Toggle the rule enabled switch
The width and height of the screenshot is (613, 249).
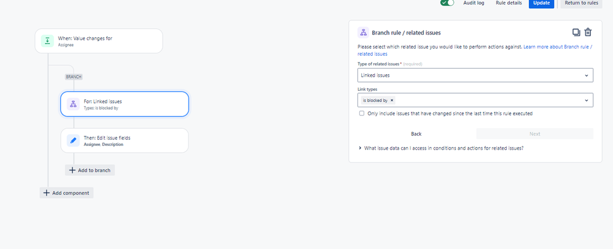point(447,3)
